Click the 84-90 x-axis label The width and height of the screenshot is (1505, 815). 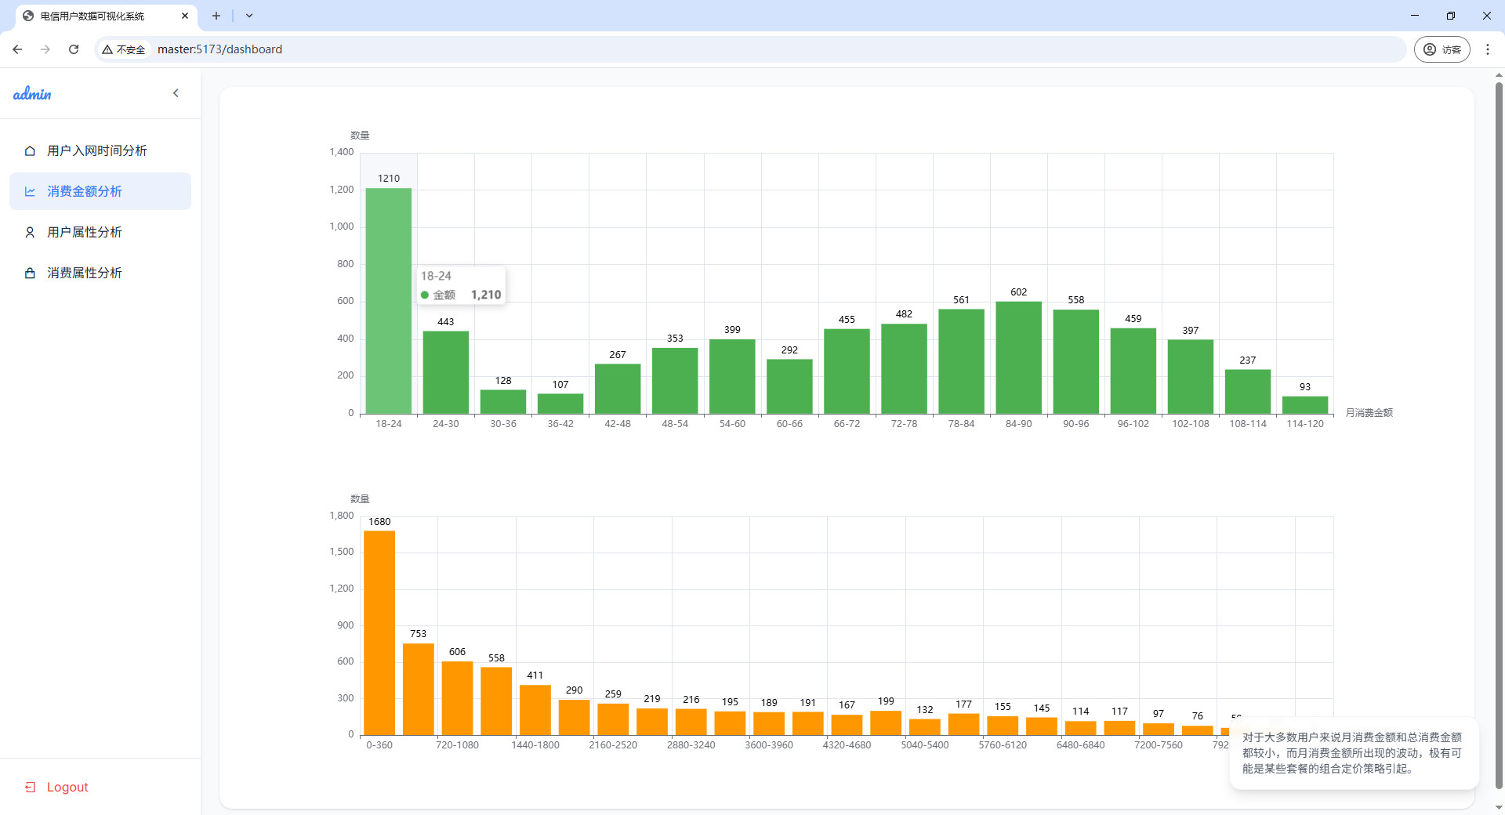click(x=1019, y=424)
